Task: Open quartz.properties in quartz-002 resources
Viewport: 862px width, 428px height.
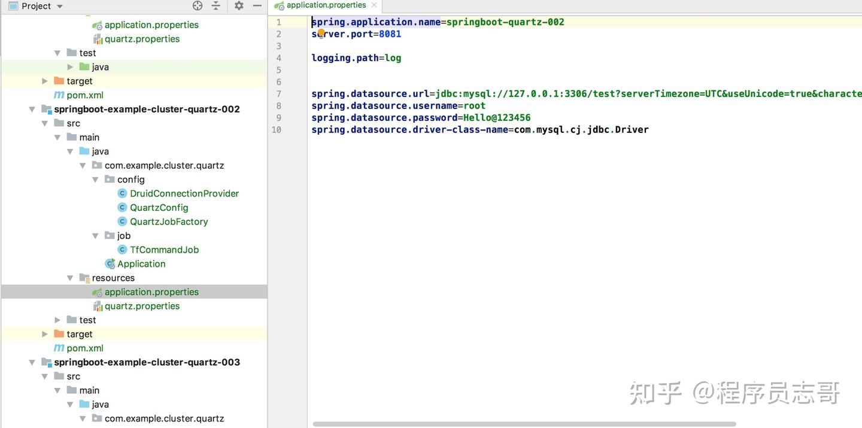Action: click(142, 306)
